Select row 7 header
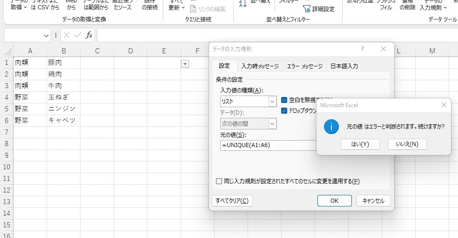Screen dimensions: 458x238 pyautogui.click(x=7, y=132)
